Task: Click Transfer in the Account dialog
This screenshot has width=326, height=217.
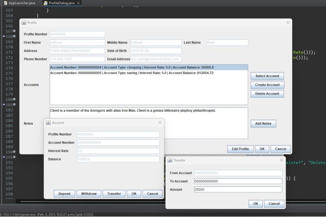Action: tap(114, 194)
